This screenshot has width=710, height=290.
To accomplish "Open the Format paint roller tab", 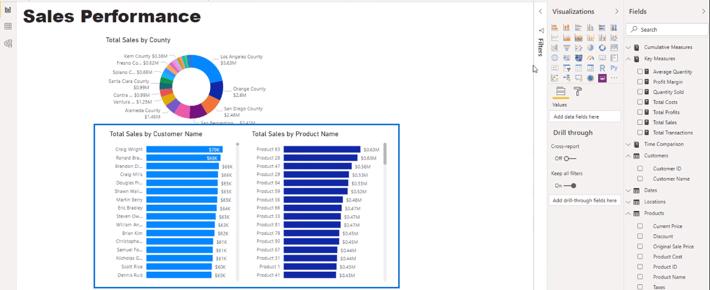I will click(x=577, y=91).
